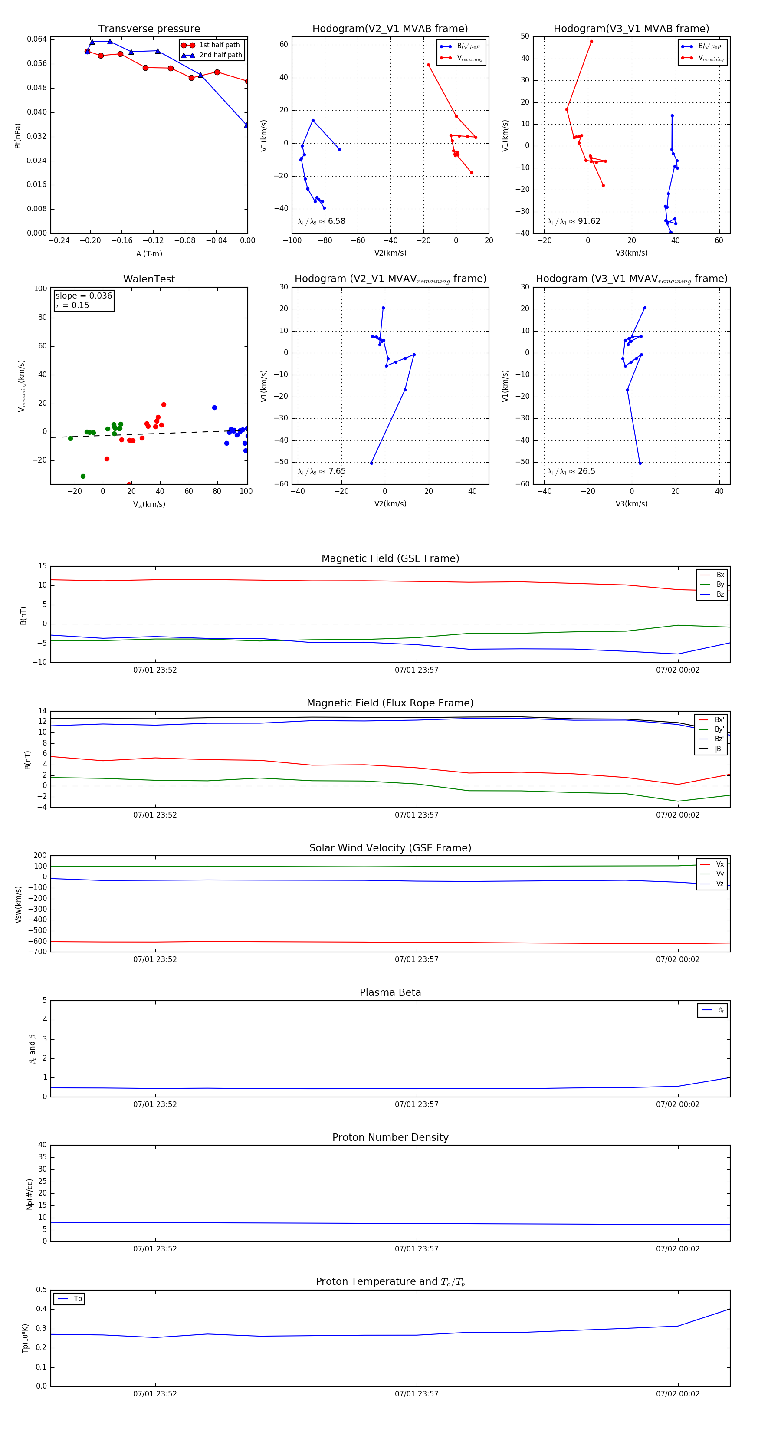Click the "A (T·m)" x-axis label
This screenshot has height=1432, width=781.
point(149,254)
